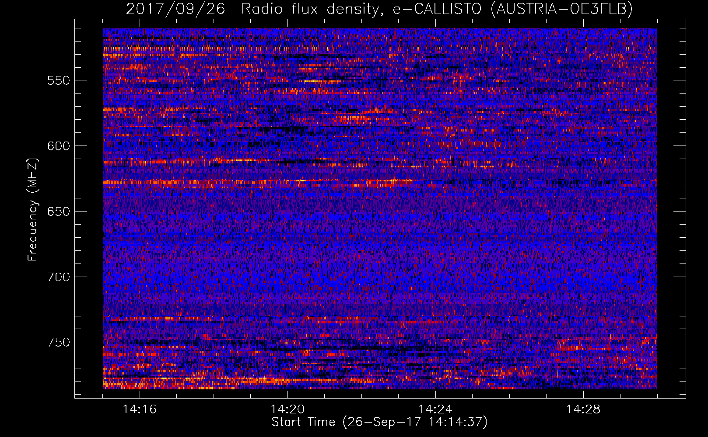
Task: Click the 650 frequency tick label
Action: click(x=59, y=212)
